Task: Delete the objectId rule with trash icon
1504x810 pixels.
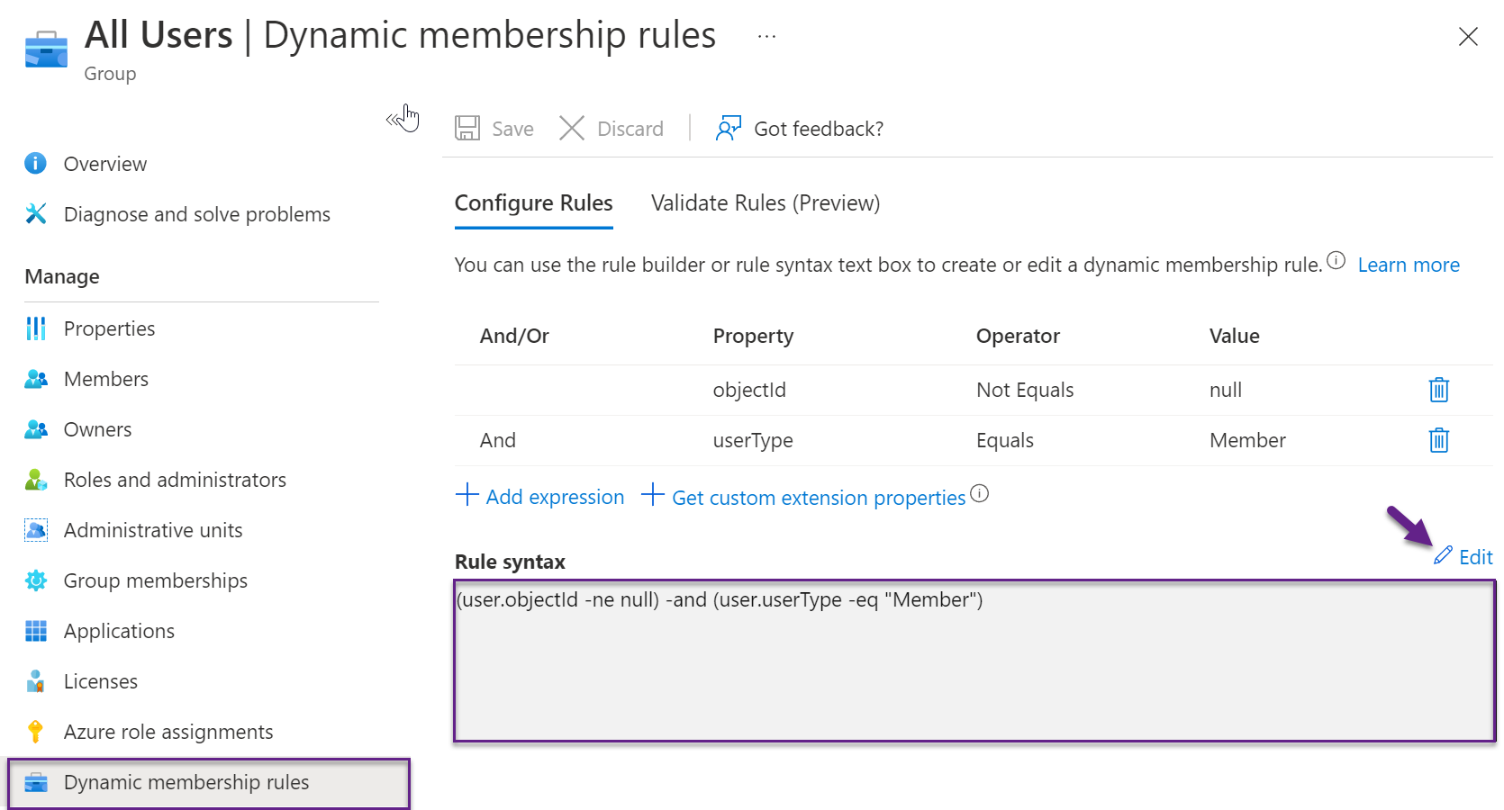Action: tap(1438, 390)
